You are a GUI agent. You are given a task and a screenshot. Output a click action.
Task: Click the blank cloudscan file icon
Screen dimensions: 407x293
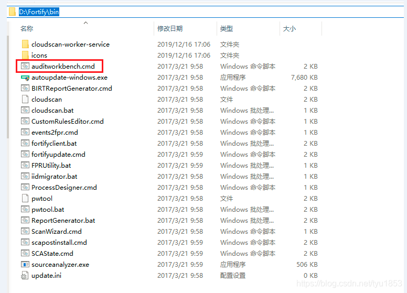pos(25,99)
